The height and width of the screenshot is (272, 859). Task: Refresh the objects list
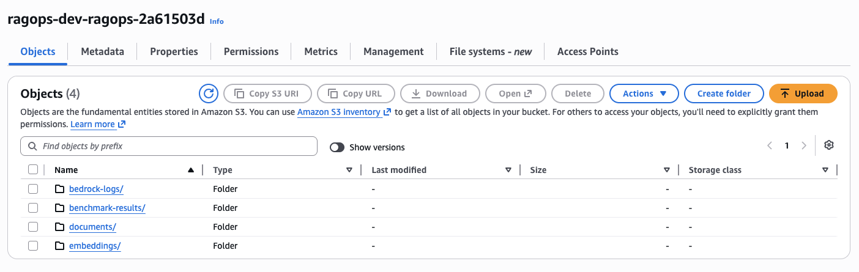tap(209, 94)
